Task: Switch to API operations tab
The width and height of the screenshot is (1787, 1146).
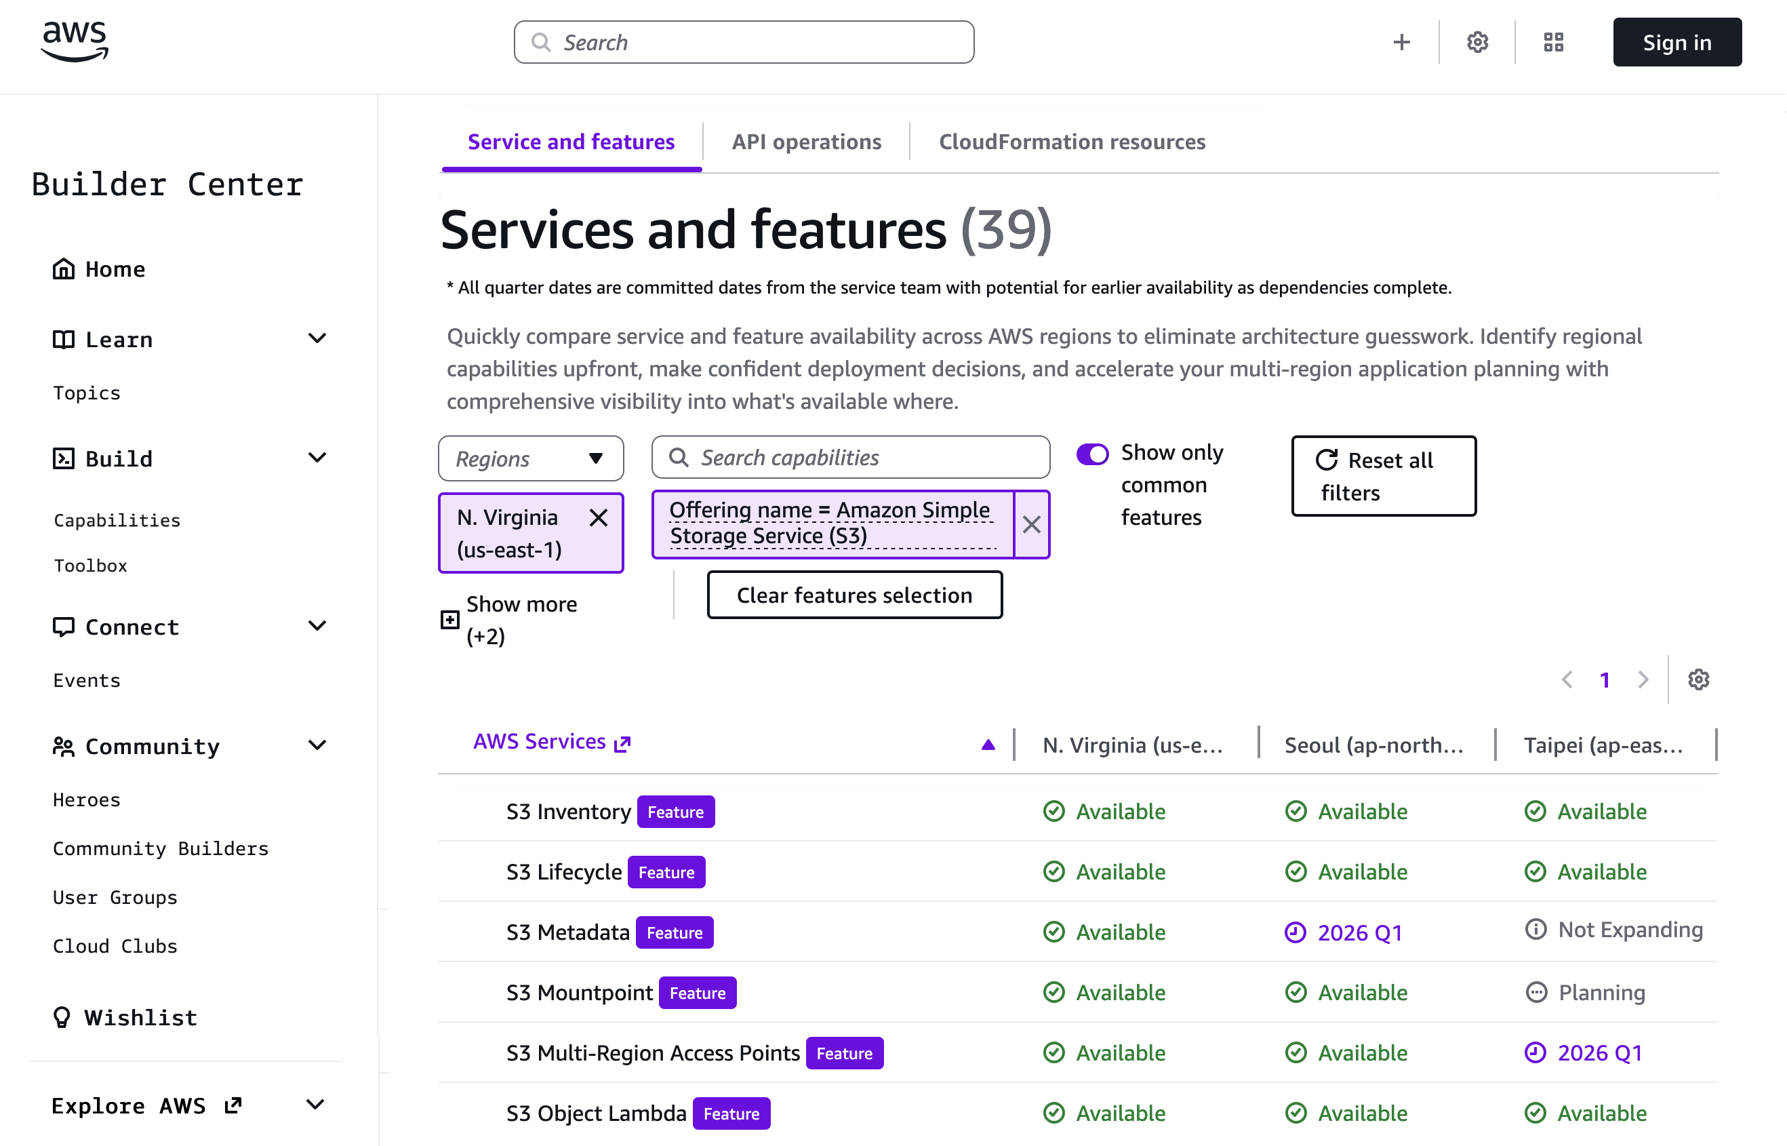Action: [x=807, y=142]
